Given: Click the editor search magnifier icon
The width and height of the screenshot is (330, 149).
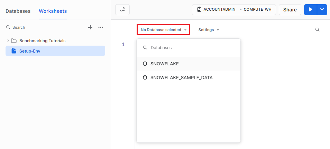Looking at the screenshot, I should (x=317, y=30).
